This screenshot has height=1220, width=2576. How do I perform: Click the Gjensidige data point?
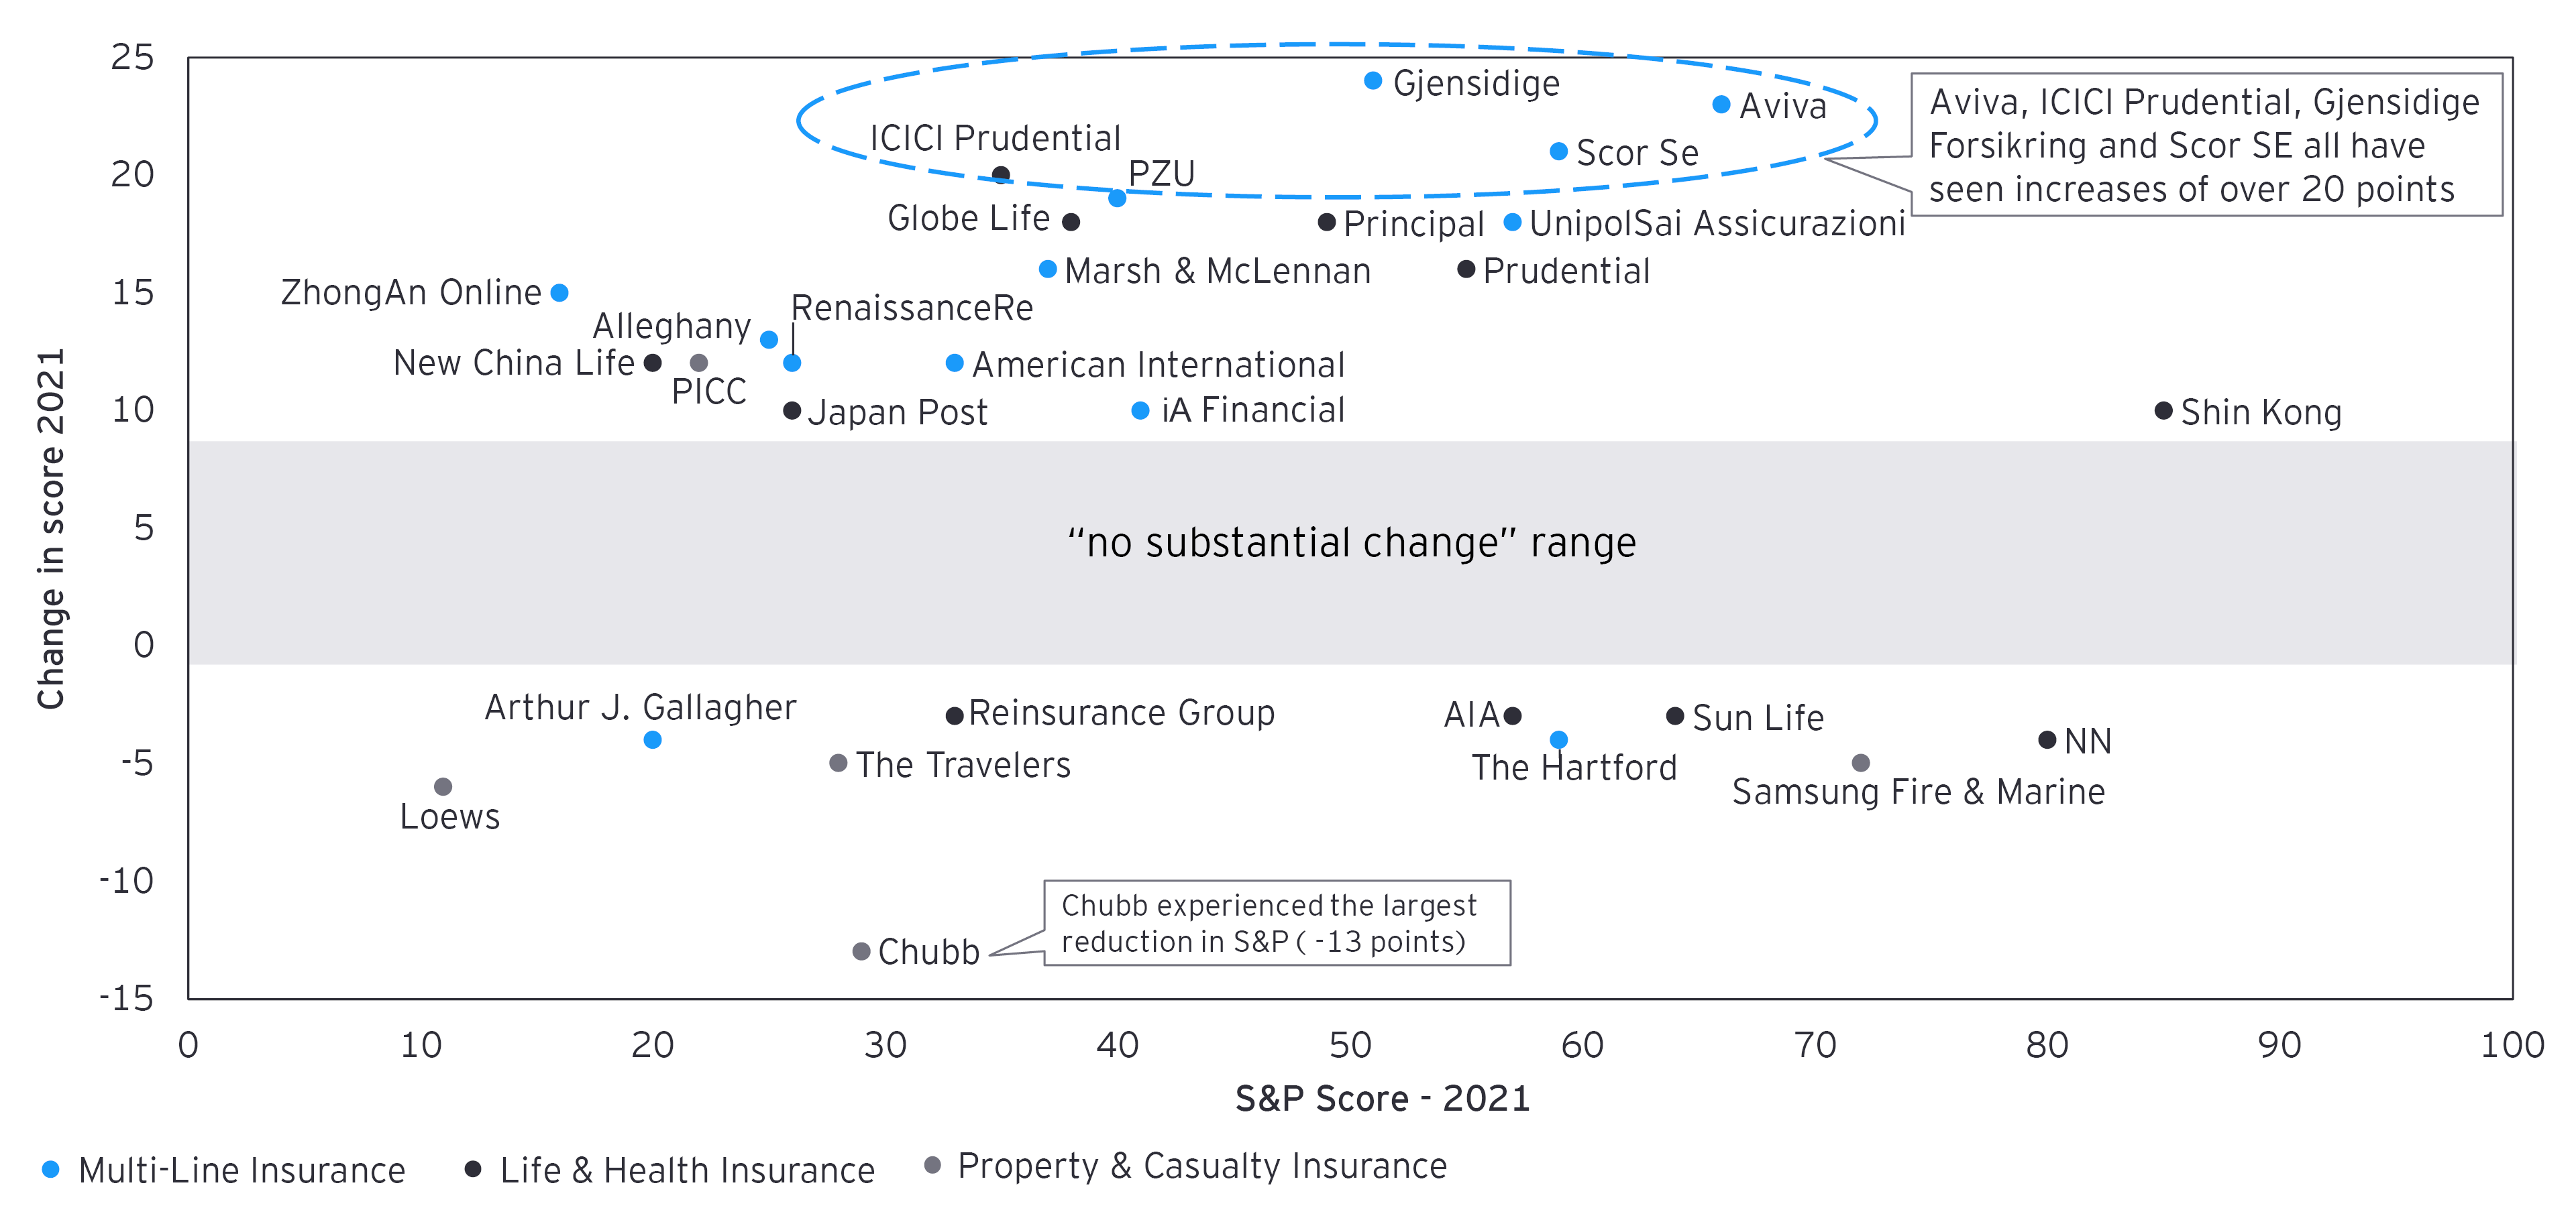[x=1373, y=81]
